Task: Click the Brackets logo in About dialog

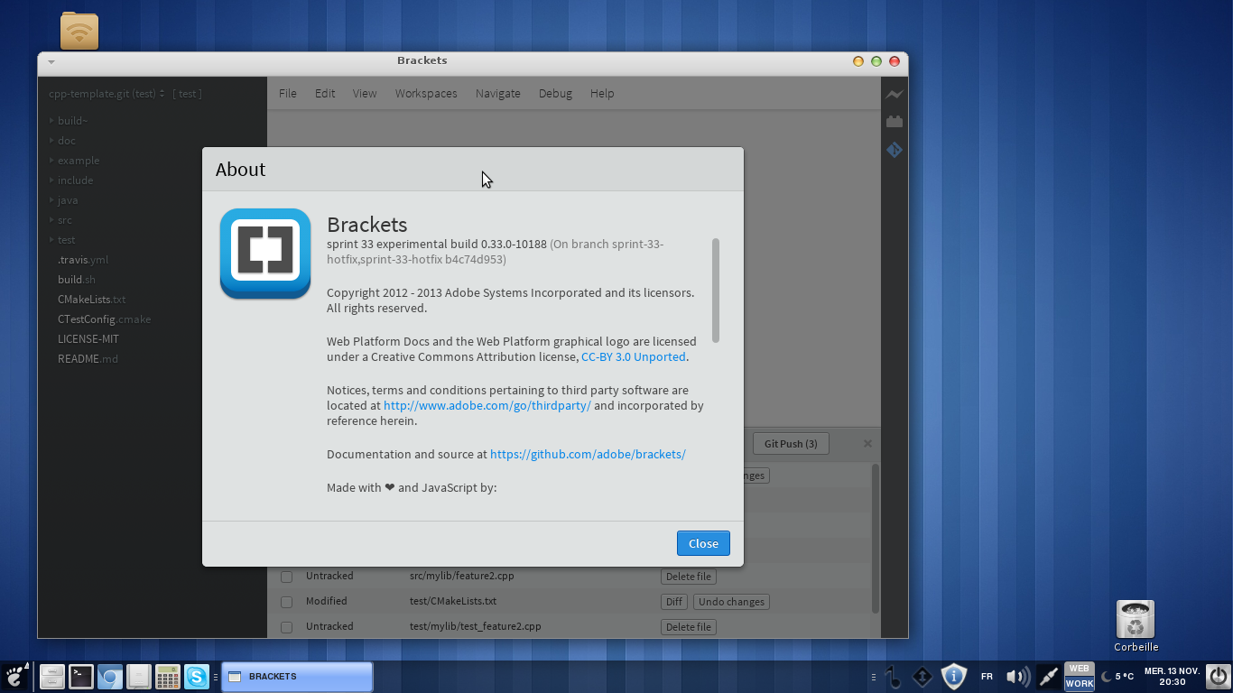Action: (x=265, y=254)
